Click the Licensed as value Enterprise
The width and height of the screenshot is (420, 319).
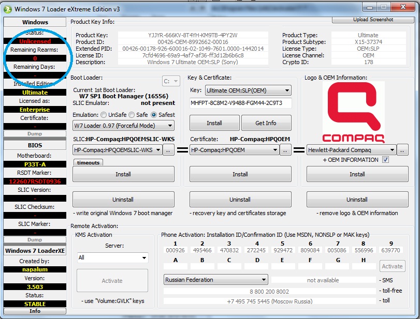tap(35, 110)
